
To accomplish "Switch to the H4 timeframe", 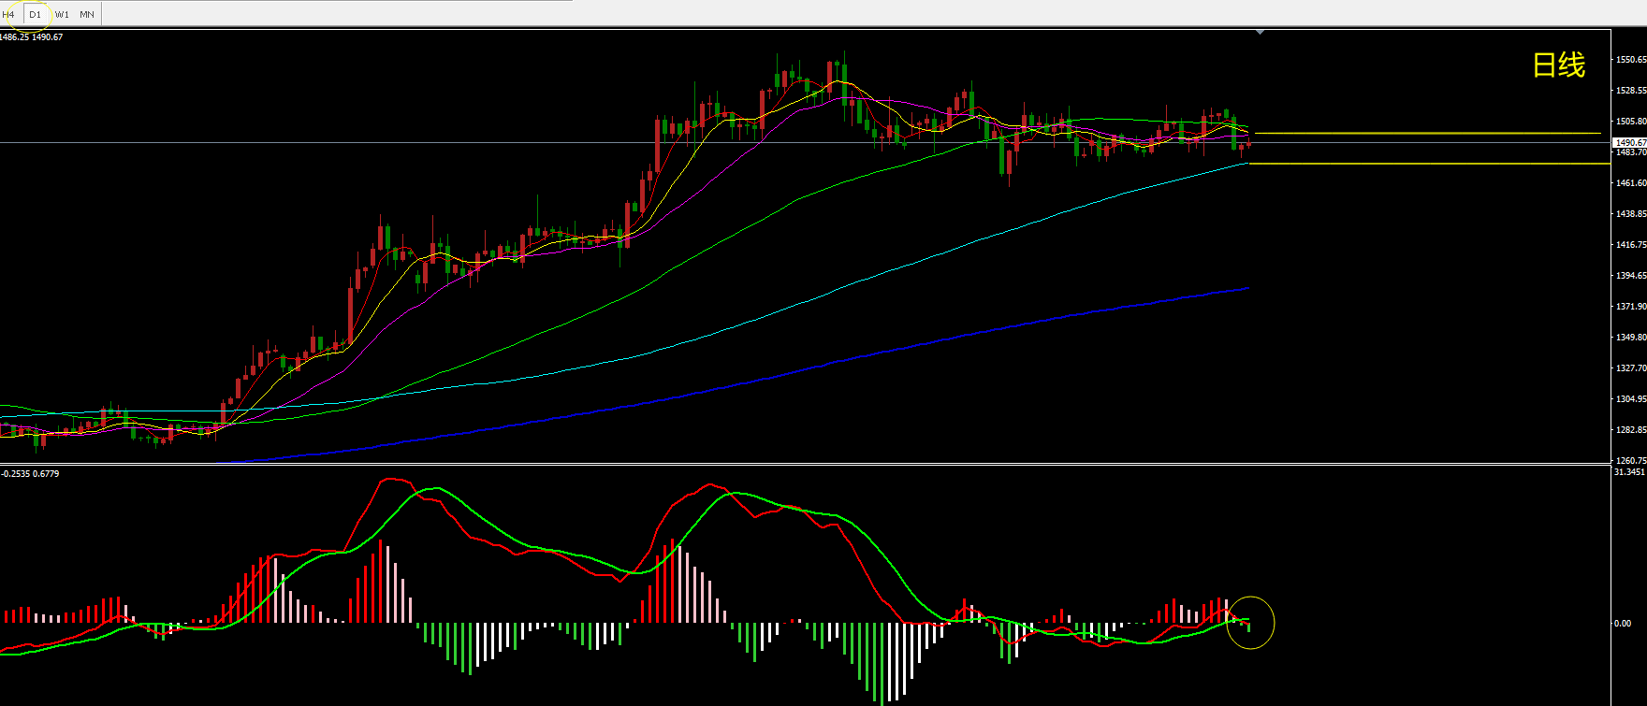I will tap(8, 14).
